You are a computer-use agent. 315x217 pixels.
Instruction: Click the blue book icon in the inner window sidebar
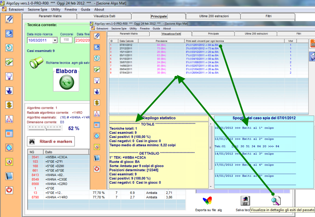[x=97, y=47]
